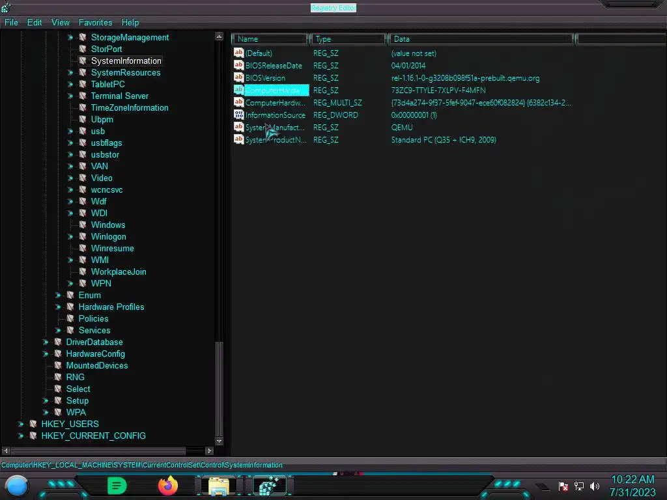
Task: Open the View menu
Action: pyautogui.click(x=61, y=23)
